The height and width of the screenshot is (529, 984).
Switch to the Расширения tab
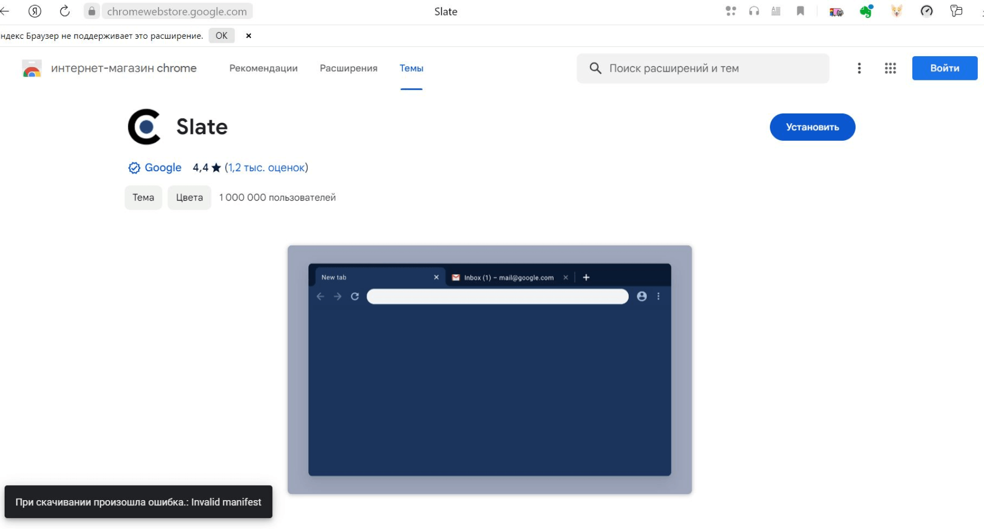(348, 68)
